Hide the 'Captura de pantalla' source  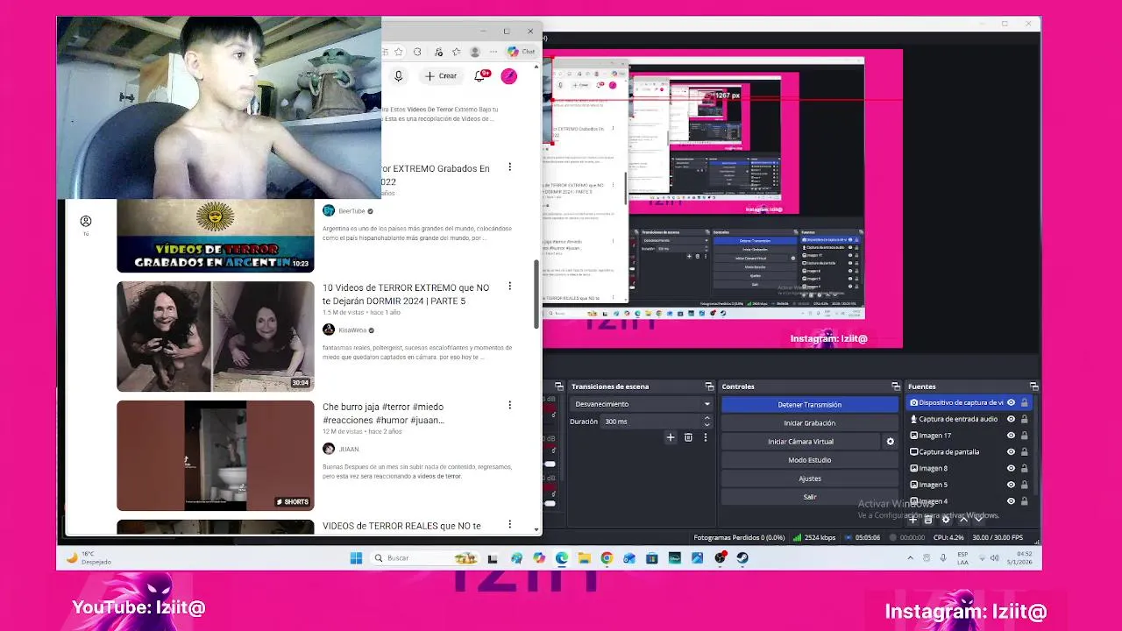coord(1011,452)
